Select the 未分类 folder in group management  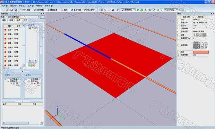[33, 28]
